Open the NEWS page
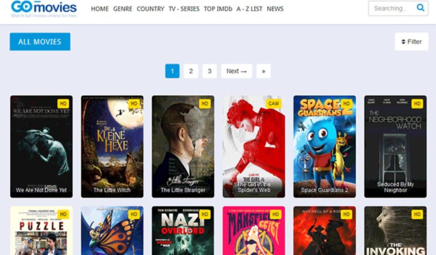This screenshot has height=255, width=436. [x=275, y=9]
